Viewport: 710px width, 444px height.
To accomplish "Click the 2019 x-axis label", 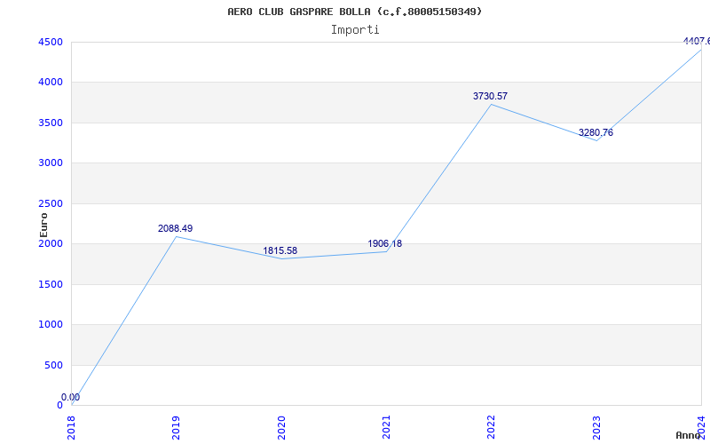I will pyautogui.click(x=176, y=427).
